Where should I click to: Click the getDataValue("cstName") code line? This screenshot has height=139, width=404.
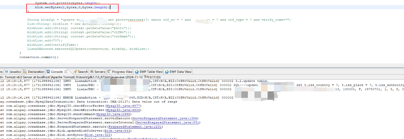click(81, 37)
